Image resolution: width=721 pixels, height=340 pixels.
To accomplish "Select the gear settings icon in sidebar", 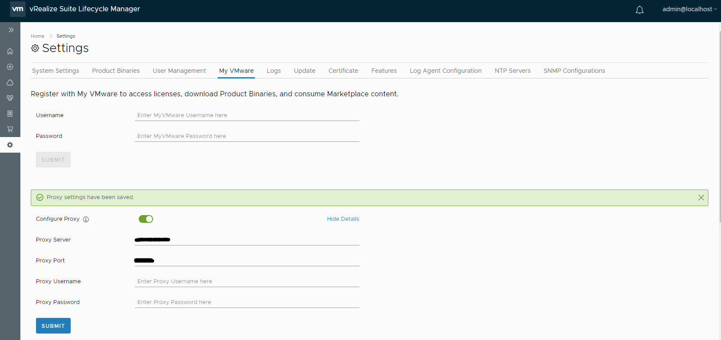I will tap(10, 145).
